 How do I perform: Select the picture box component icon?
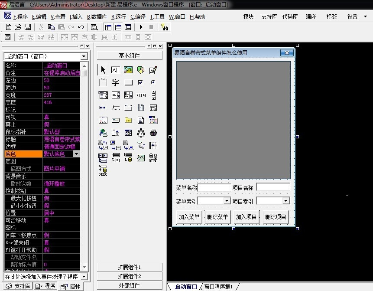pyautogui.click(x=128, y=70)
